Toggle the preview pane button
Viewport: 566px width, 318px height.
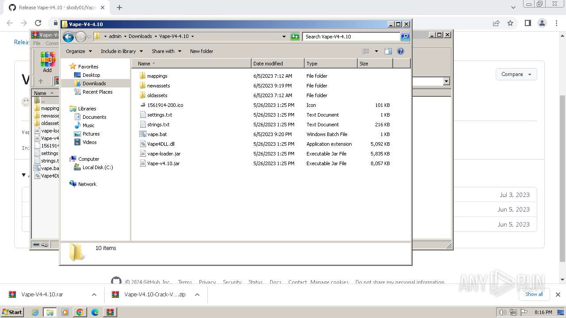388,51
